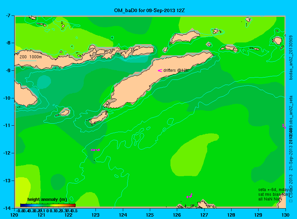Click the small island near 123E 10.7S

click(x=99, y=118)
